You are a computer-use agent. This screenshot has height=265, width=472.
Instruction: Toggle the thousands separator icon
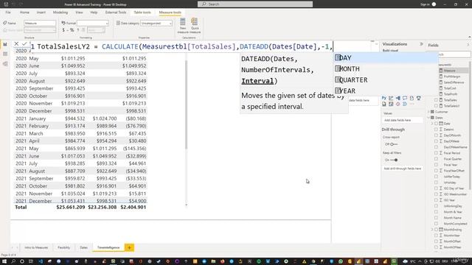[x=78, y=30]
